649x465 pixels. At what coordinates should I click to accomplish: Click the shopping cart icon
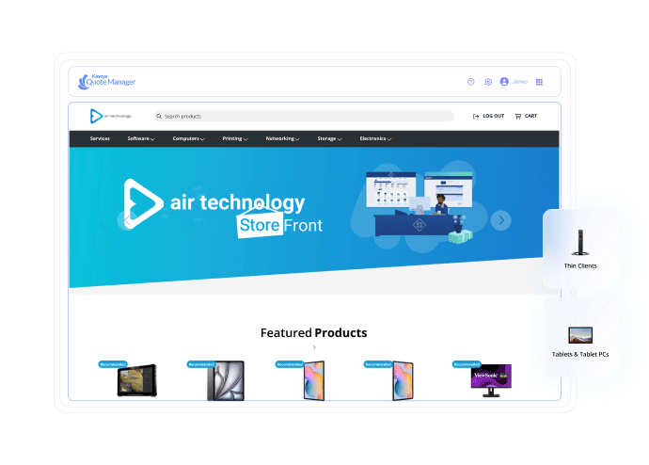tap(518, 116)
